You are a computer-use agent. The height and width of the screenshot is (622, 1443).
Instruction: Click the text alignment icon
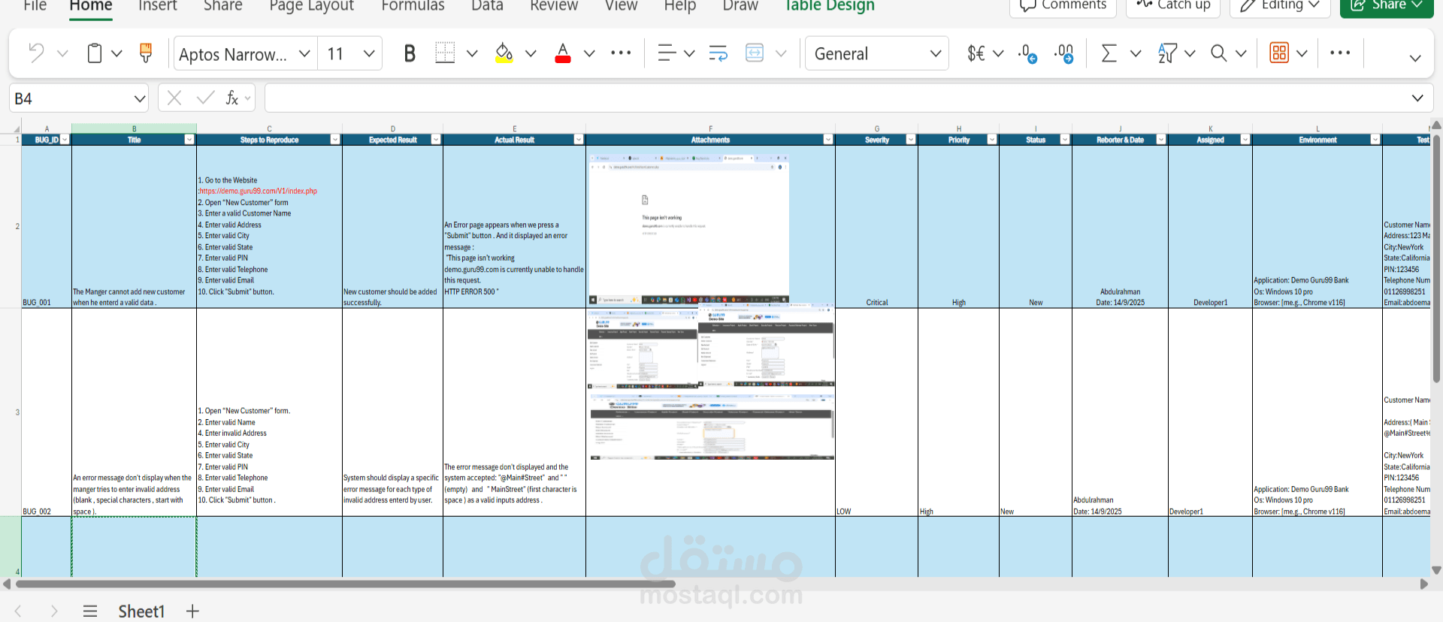[x=666, y=53]
